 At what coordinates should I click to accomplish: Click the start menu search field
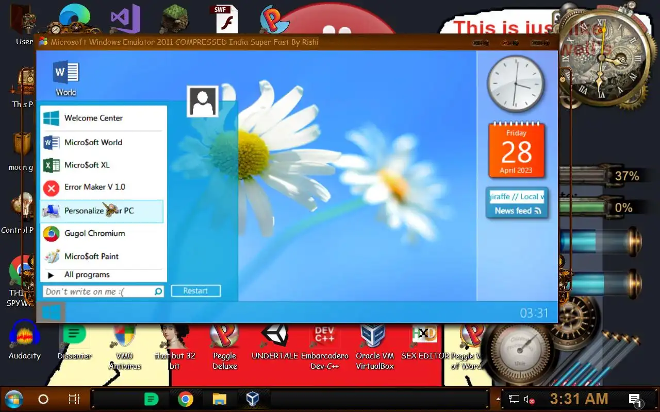(x=104, y=291)
